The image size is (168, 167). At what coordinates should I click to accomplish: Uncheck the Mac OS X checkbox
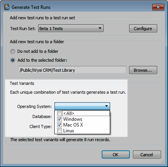tap(59, 125)
